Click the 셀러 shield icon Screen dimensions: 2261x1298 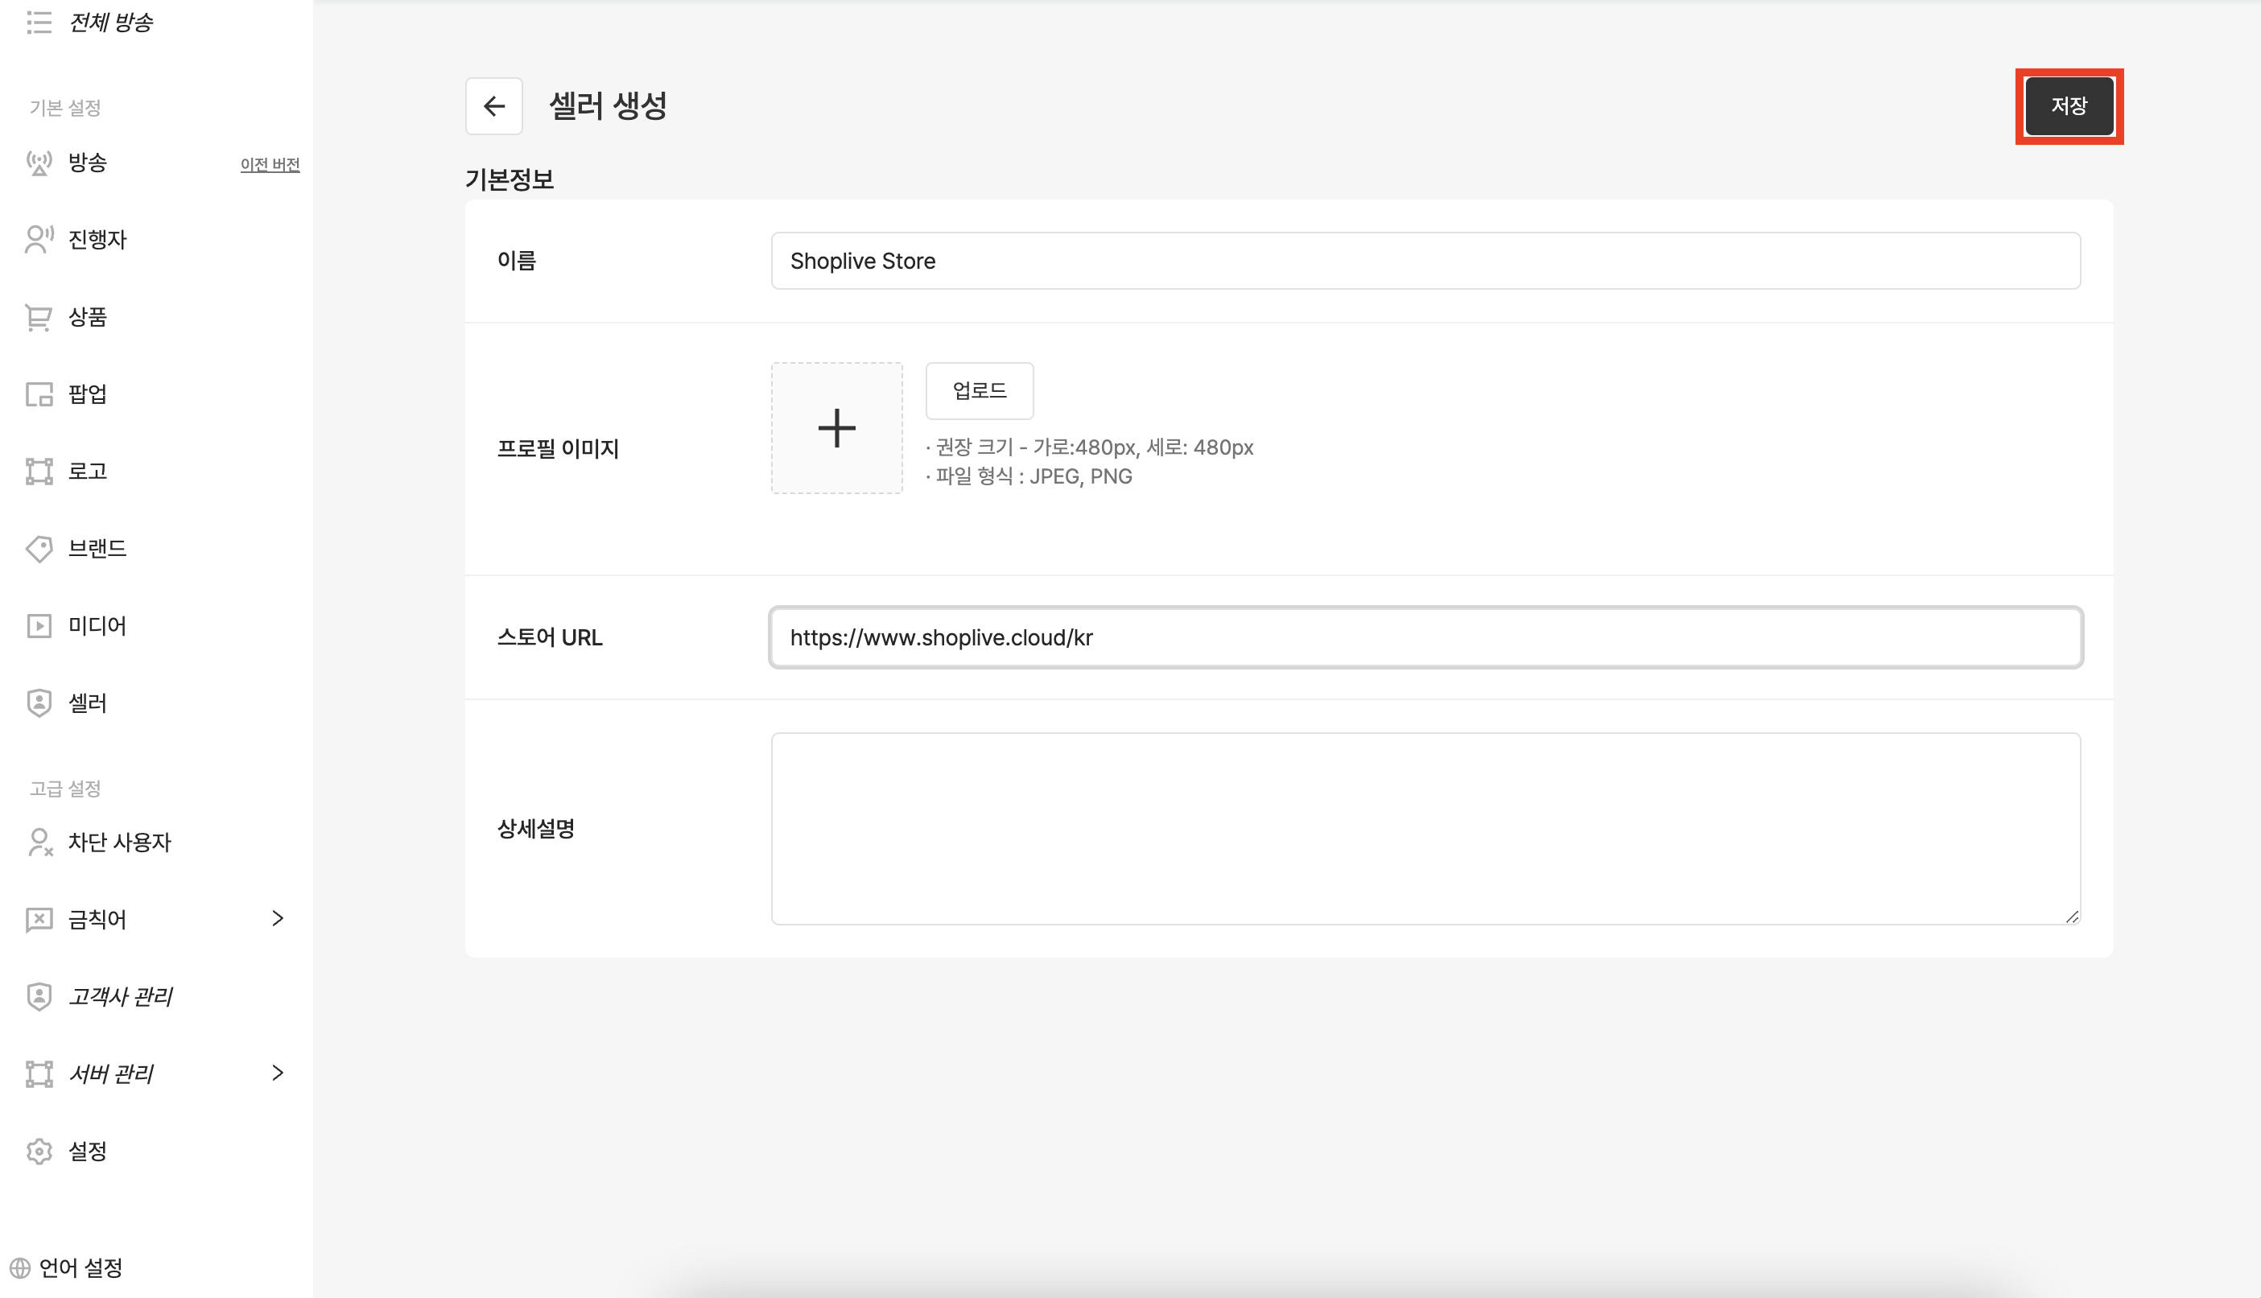(39, 703)
